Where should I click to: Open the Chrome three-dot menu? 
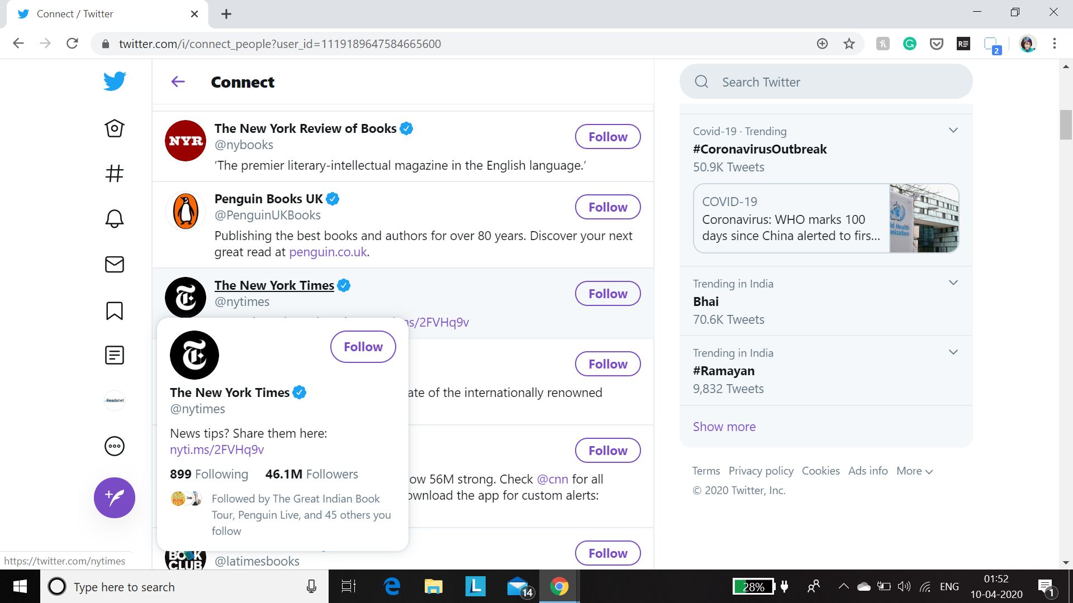(x=1054, y=44)
